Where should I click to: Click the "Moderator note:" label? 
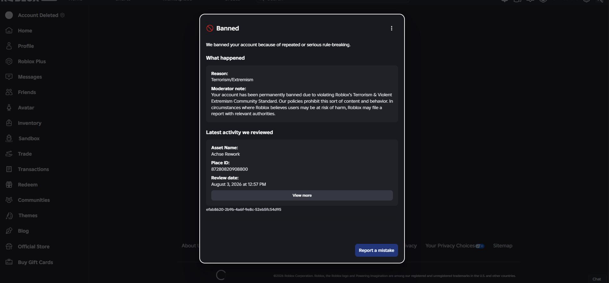click(229, 89)
